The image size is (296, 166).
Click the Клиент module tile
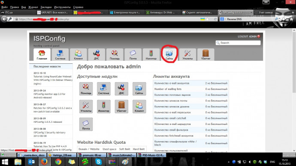[139, 107]
